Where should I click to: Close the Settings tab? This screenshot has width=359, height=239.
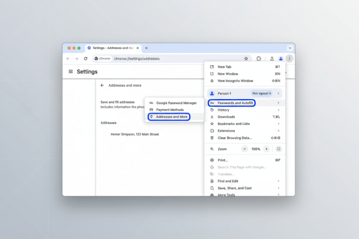(137, 48)
